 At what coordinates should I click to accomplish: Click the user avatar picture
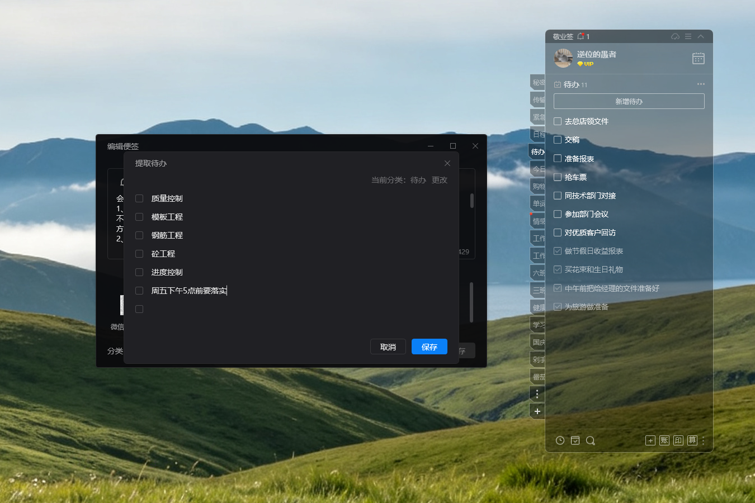pyautogui.click(x=563, y=58)
